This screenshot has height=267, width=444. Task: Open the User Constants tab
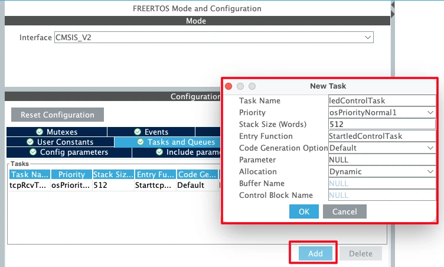(x=60, y=142)
